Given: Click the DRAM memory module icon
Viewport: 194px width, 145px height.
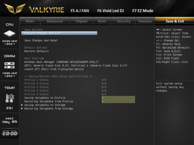Looking at the screenshot, I should pos(9,65).
